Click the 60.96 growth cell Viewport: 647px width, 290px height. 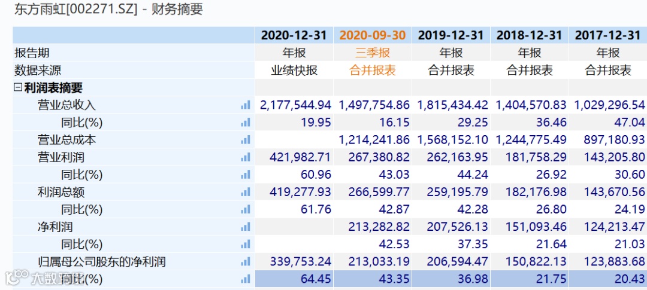316,174
